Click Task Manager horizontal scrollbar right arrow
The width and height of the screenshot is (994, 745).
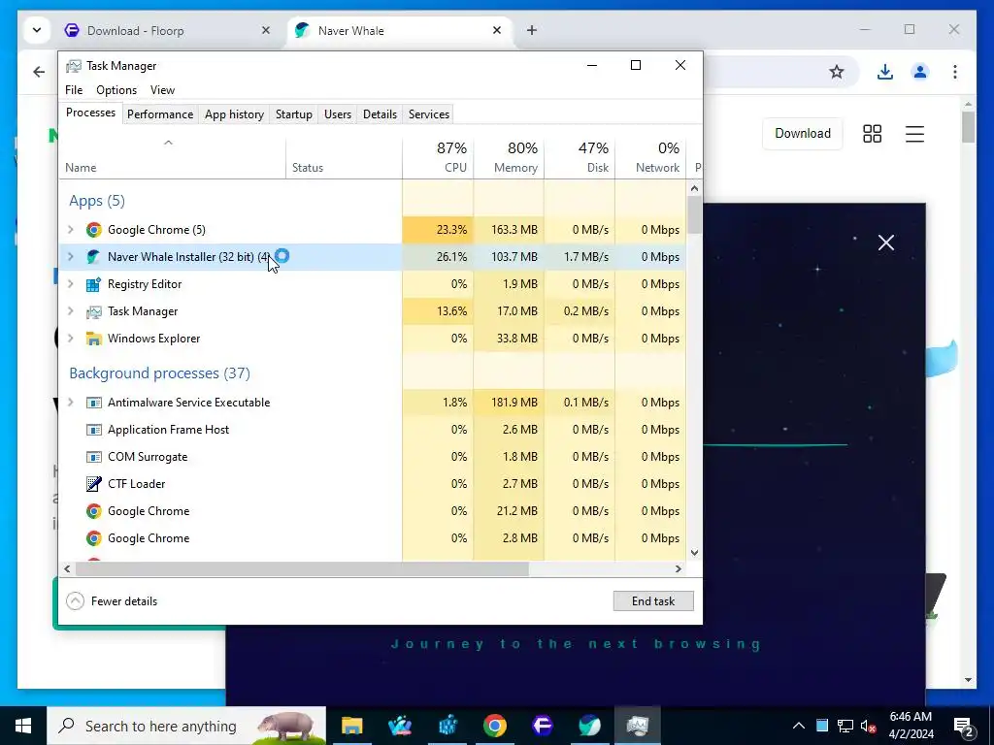point(679,568)
